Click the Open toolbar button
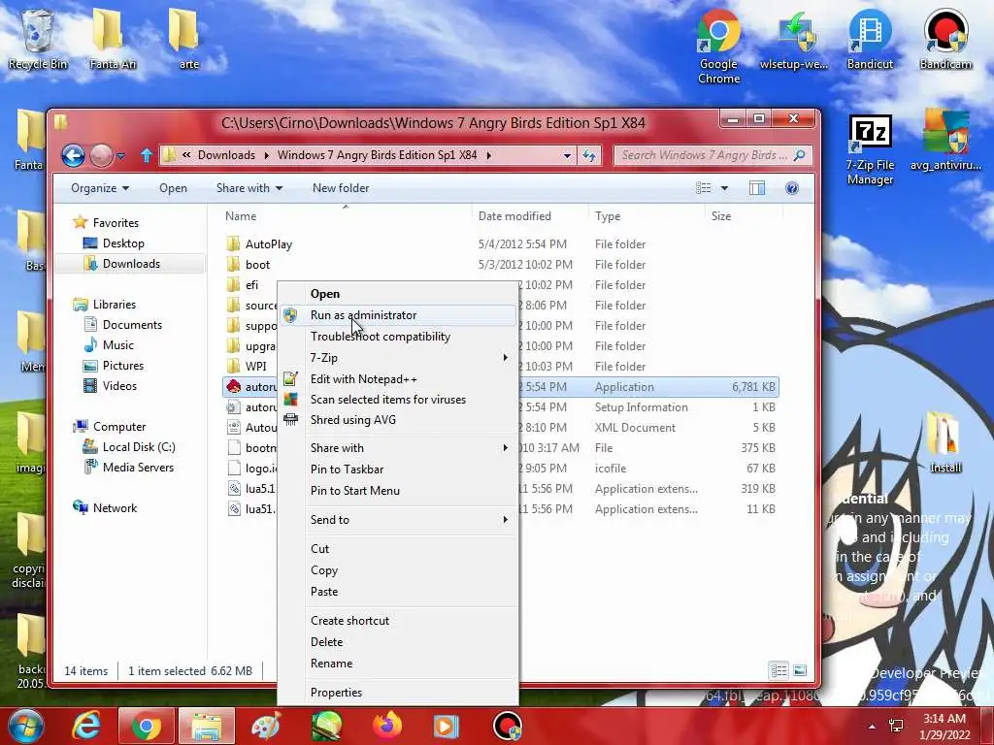This screenshot has width=994, height=745. coord(173,188)
